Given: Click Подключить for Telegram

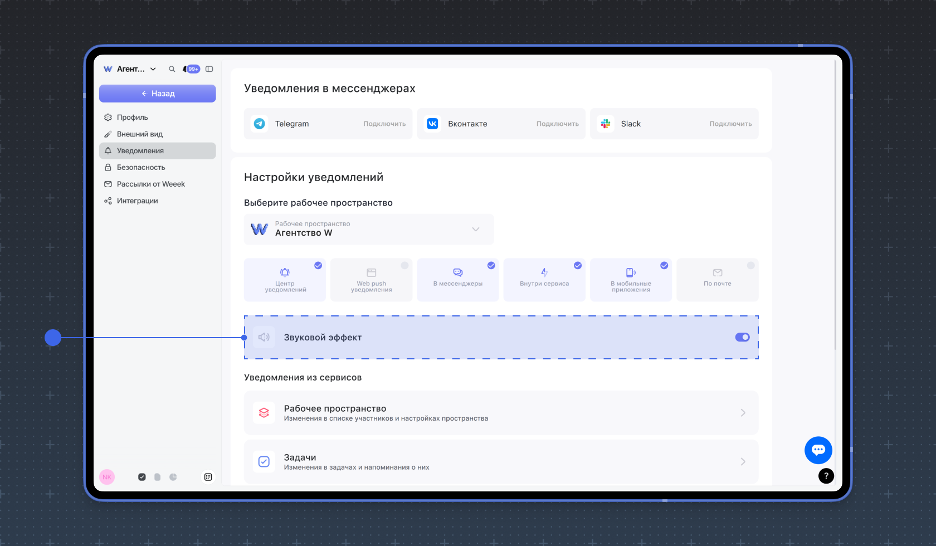Looking at the screenshot, I should coord(384,124).
